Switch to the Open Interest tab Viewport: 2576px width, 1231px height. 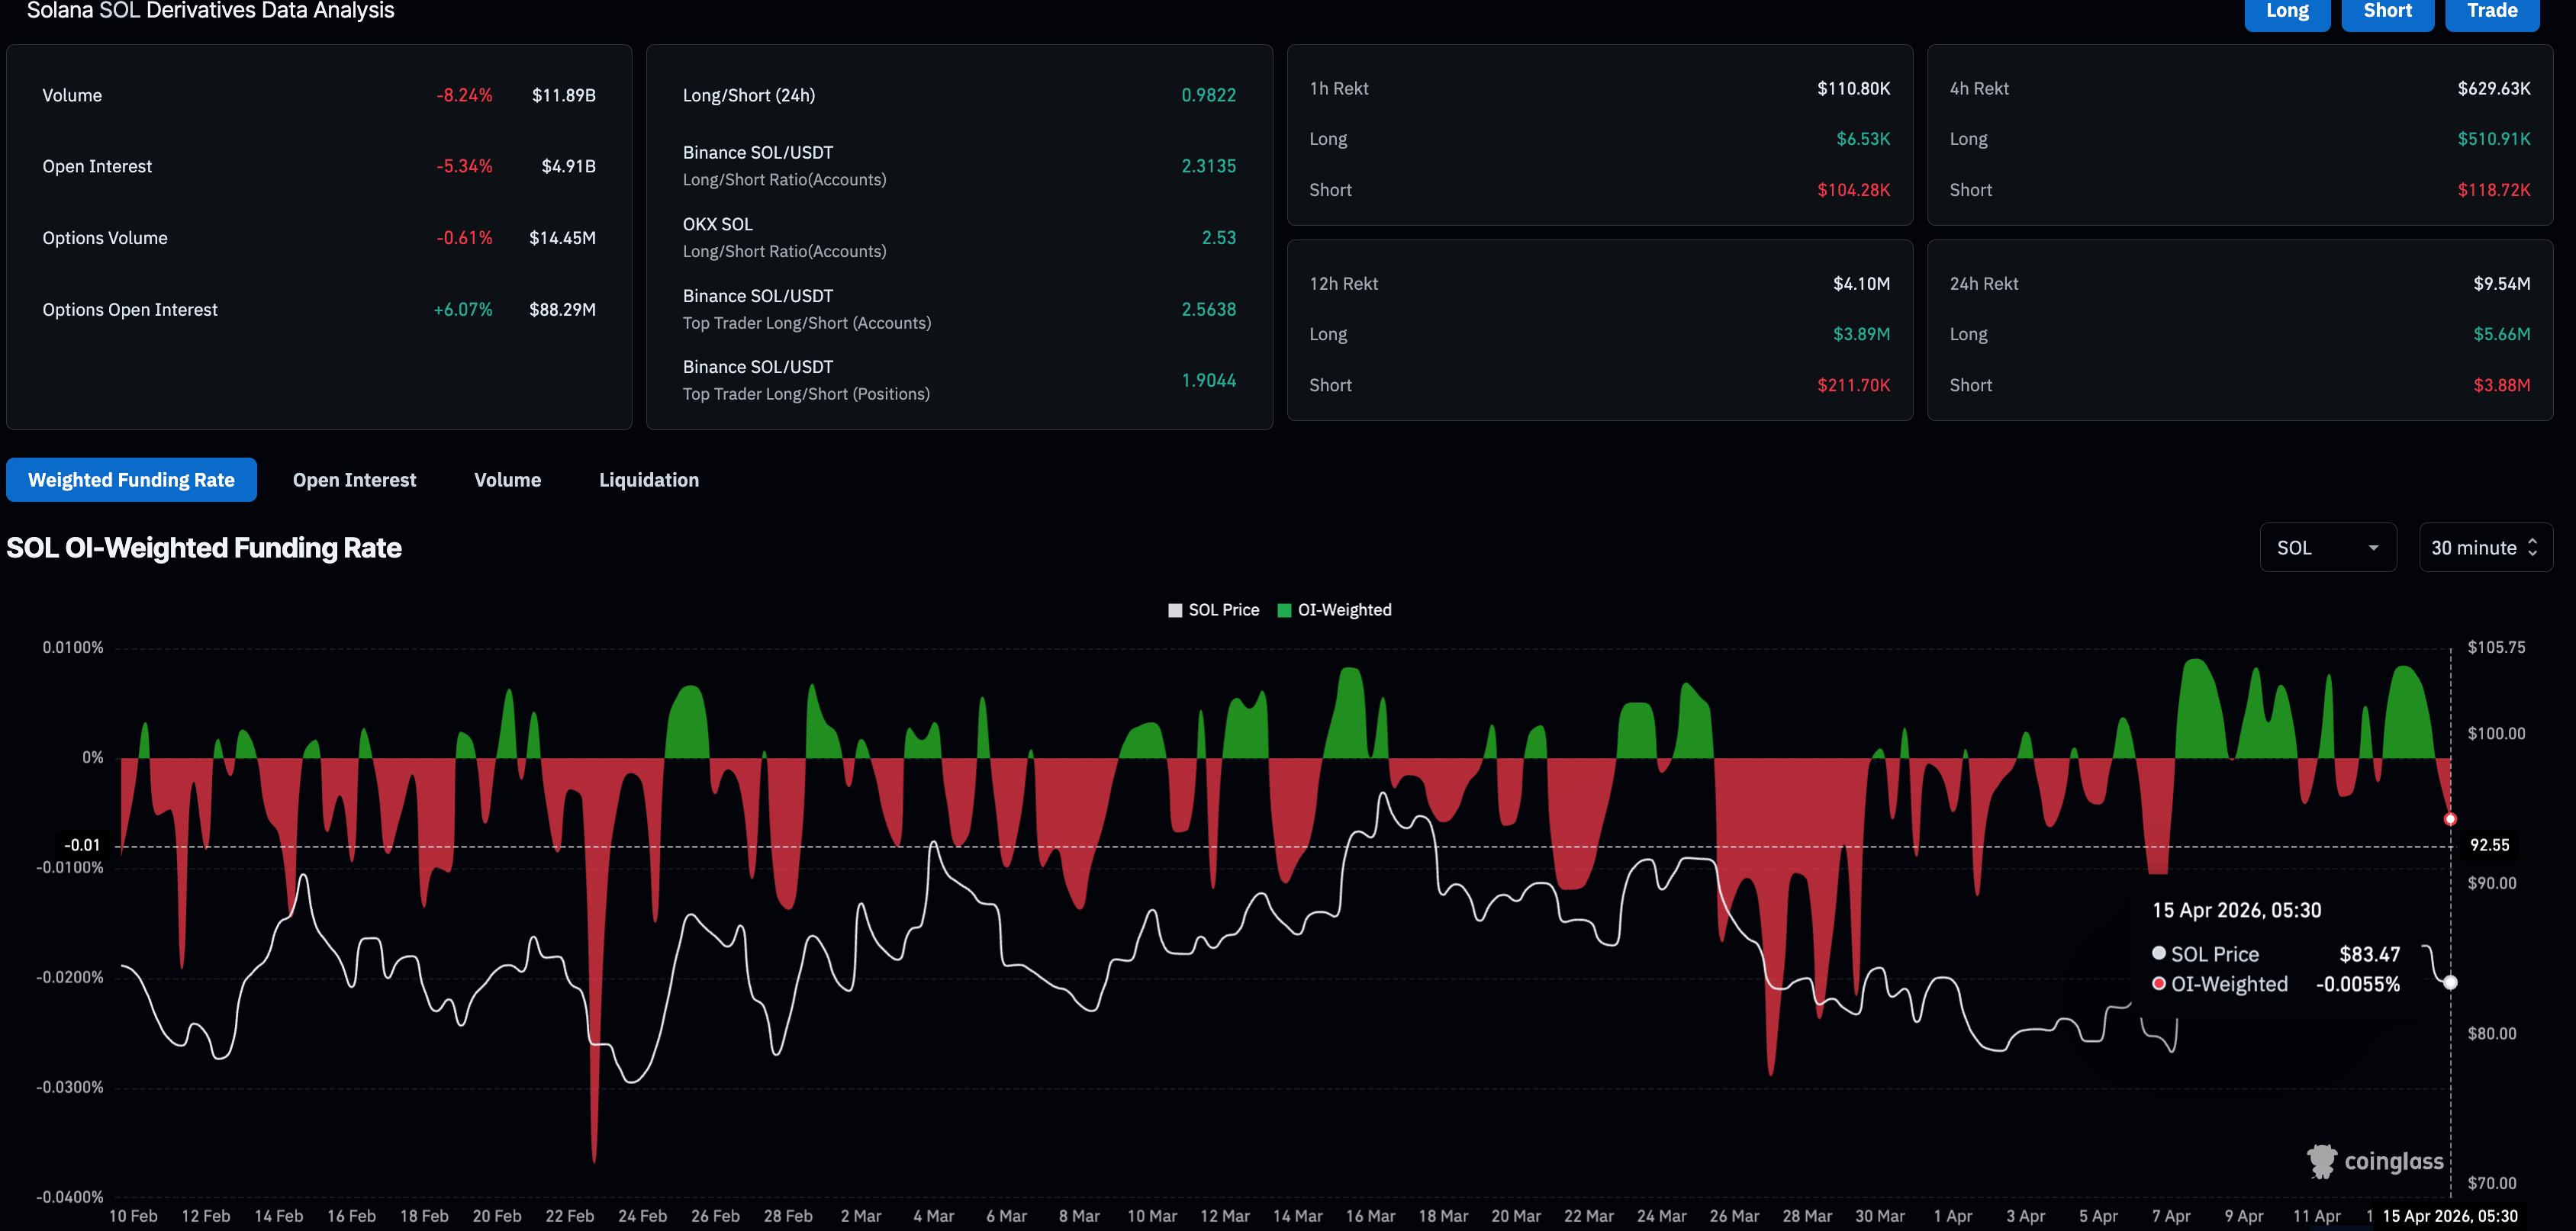point(354,480)
